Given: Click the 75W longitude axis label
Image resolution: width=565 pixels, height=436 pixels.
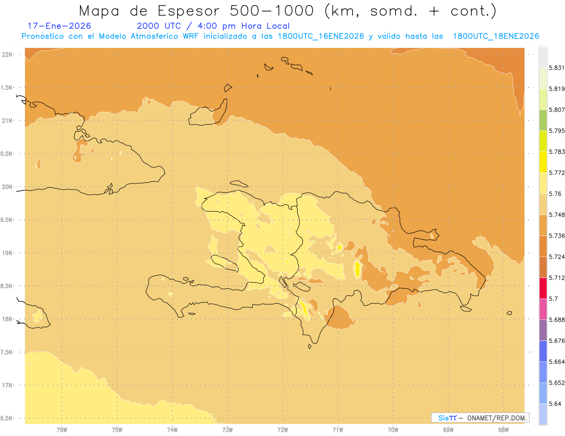Looking at the screenshot, I should tap(117, 429).
